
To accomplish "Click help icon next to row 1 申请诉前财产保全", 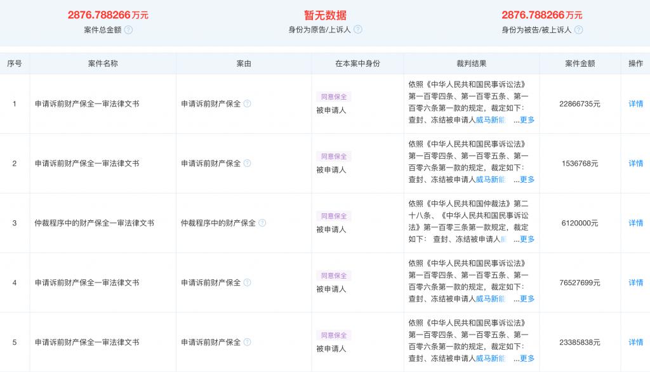I will coord(247,103).
